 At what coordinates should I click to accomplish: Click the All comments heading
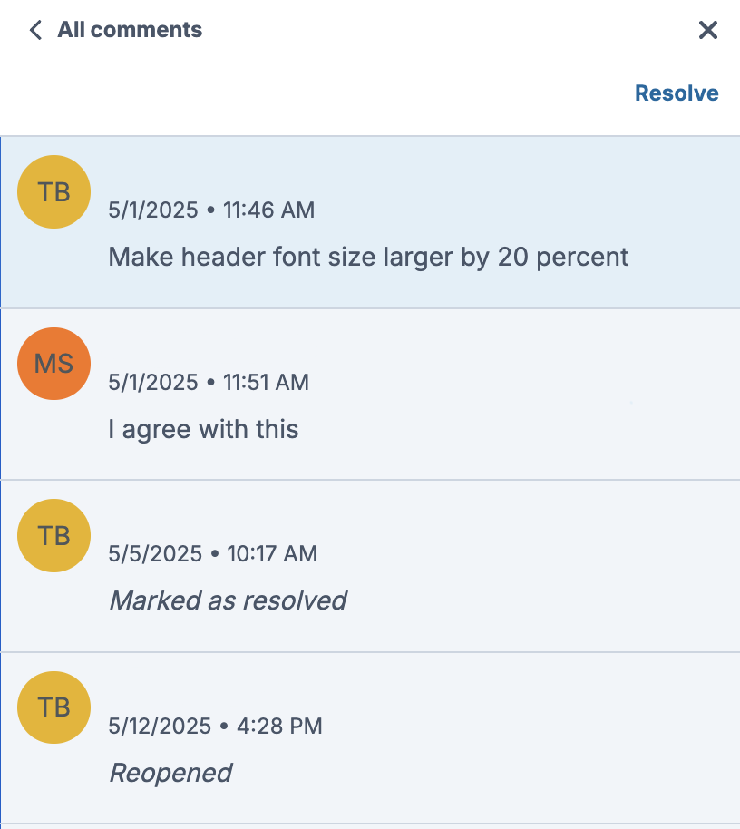[130, 30]
